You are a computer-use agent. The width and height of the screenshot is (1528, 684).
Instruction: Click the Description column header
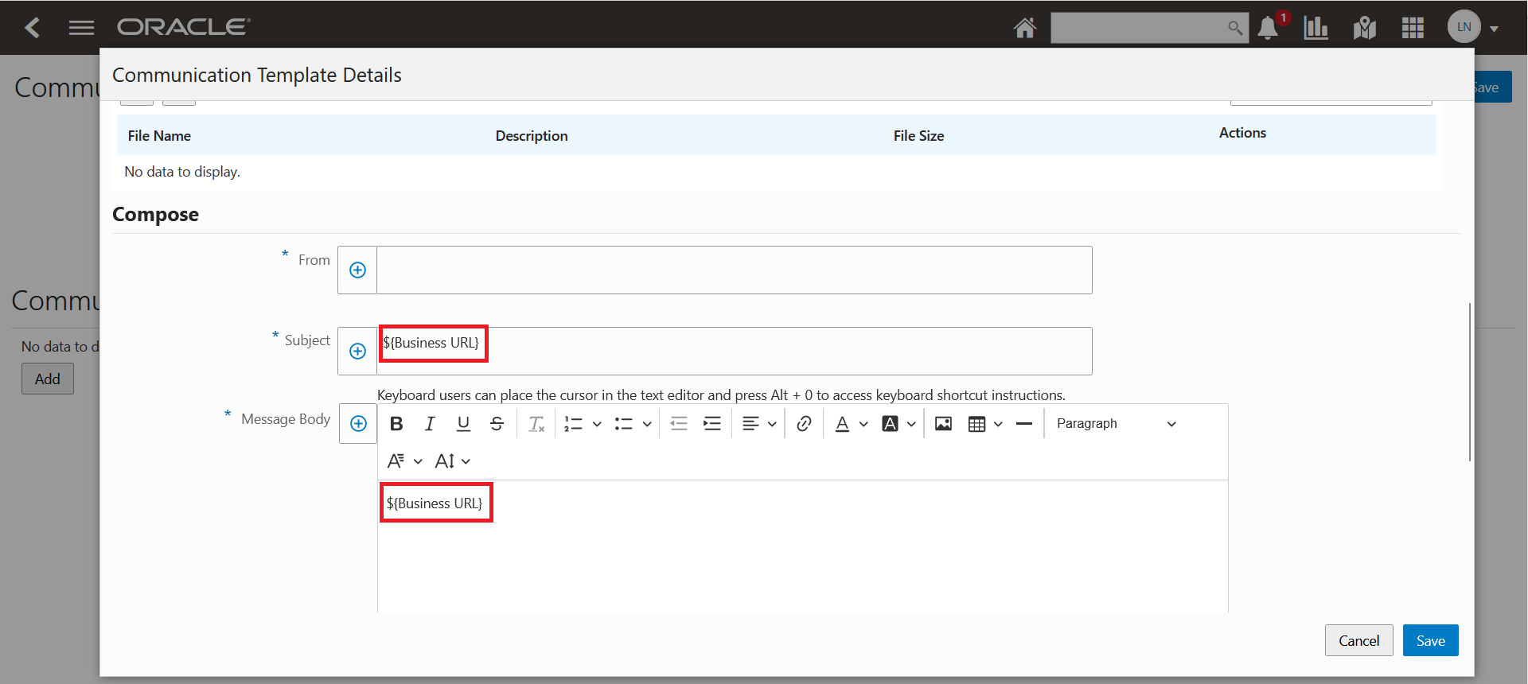pos(532,136)
